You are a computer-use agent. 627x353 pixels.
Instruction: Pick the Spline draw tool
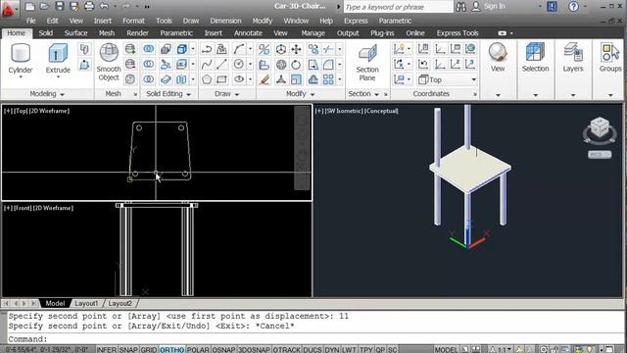coord(207,64)
